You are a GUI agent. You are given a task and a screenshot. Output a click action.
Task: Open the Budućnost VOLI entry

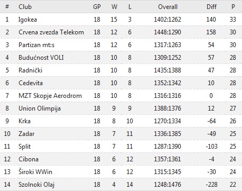point(41,58)
